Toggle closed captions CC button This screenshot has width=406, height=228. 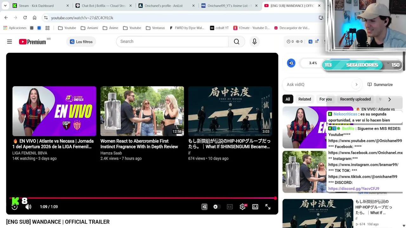230,207
